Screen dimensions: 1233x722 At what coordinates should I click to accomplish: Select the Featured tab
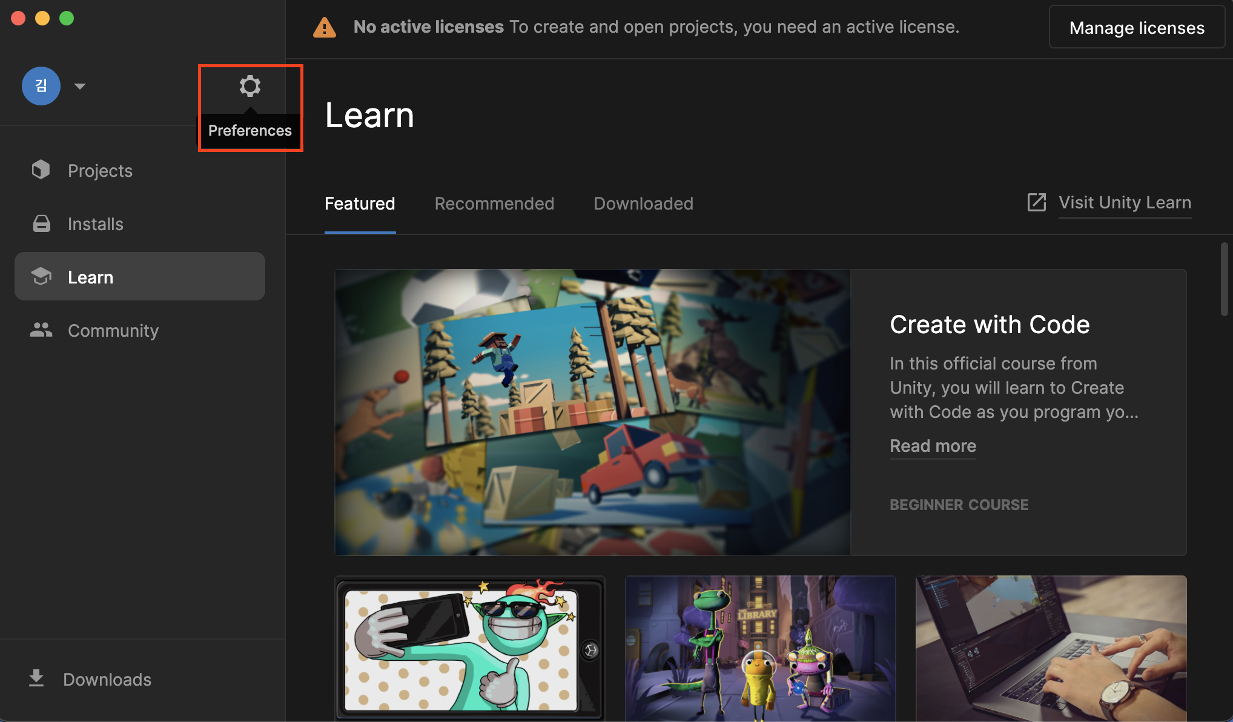click(x=360, y=204)
